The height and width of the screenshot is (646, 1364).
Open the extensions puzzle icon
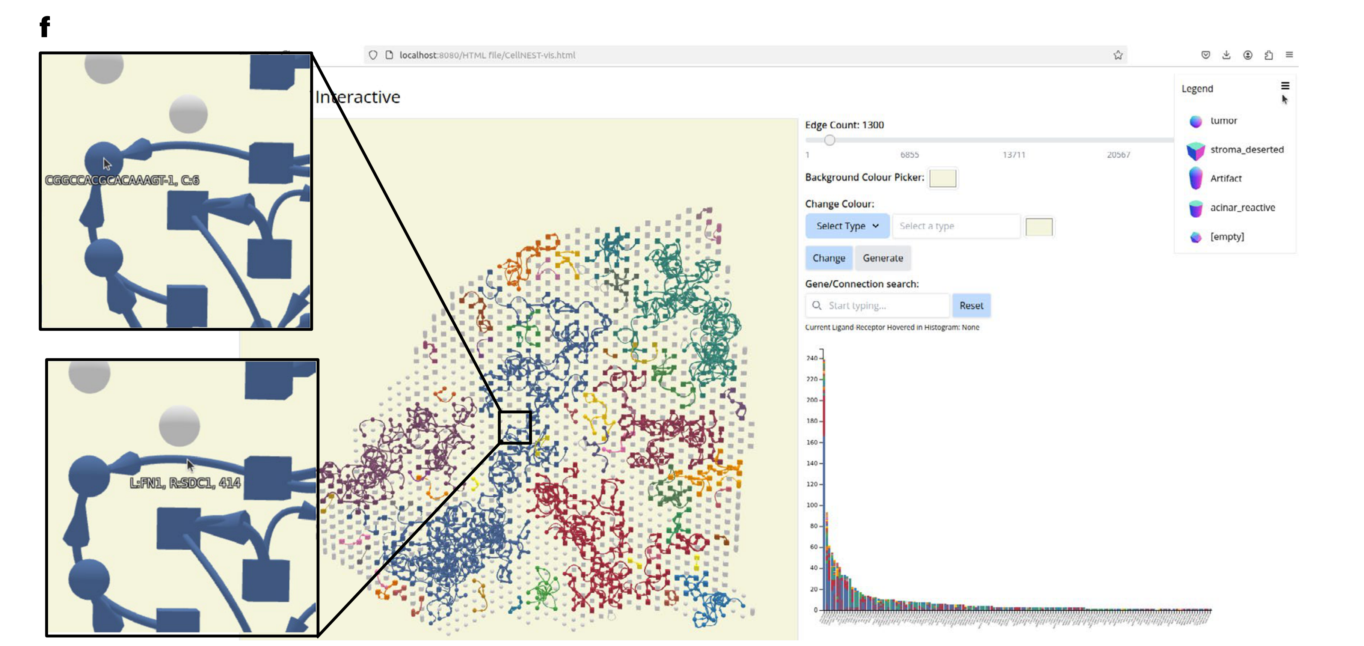[x=1268, y=55]
